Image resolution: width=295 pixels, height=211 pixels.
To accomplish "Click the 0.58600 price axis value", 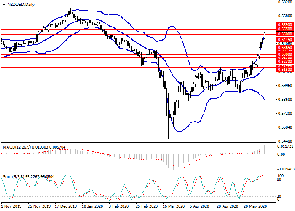I will pos(285,100).
